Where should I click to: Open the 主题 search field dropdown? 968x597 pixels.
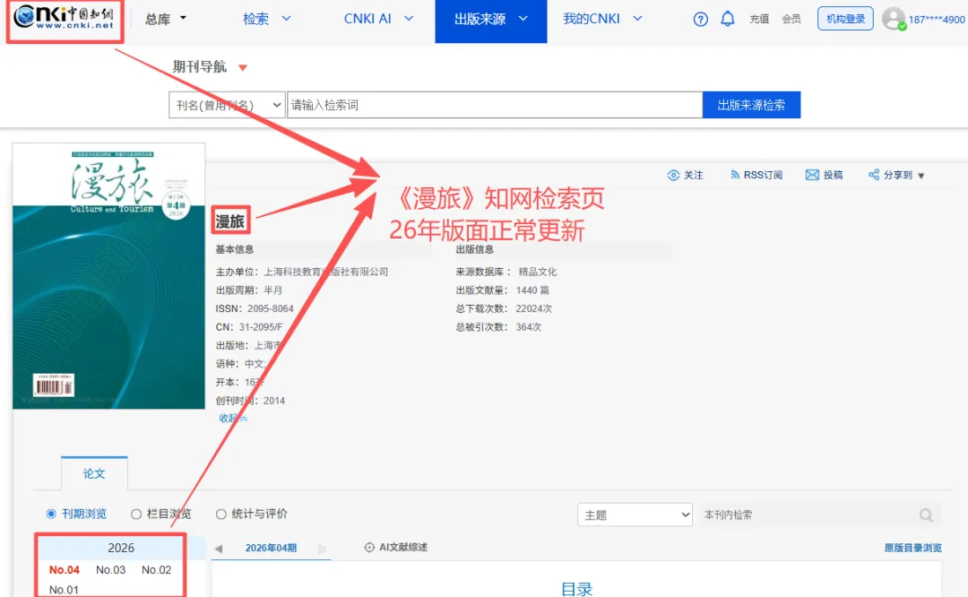[x=635, y=515]
